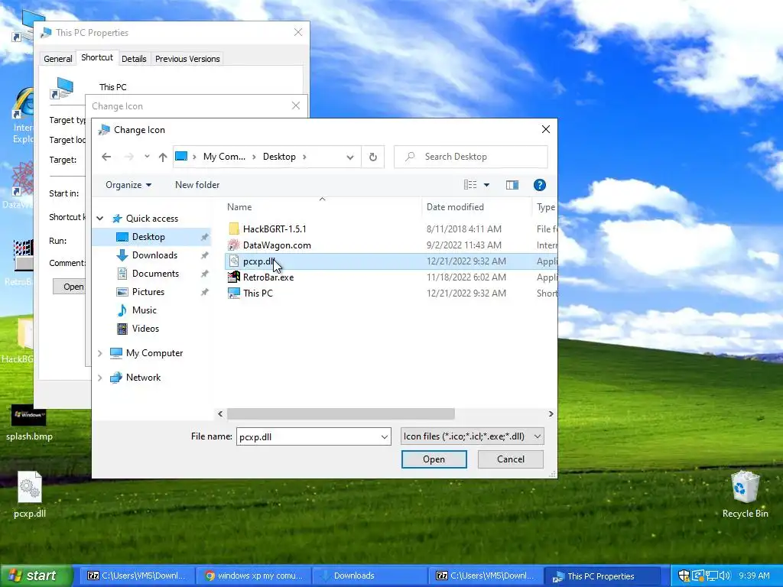Select Network in navigation pane
This screenshot has width=783, height=587.
pyautogui.click(x=143, y=378)
